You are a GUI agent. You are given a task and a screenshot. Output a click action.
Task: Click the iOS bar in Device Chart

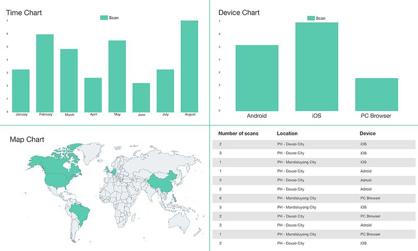point(317,67)
